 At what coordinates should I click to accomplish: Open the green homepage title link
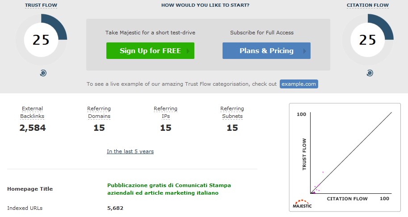(169, 189)
